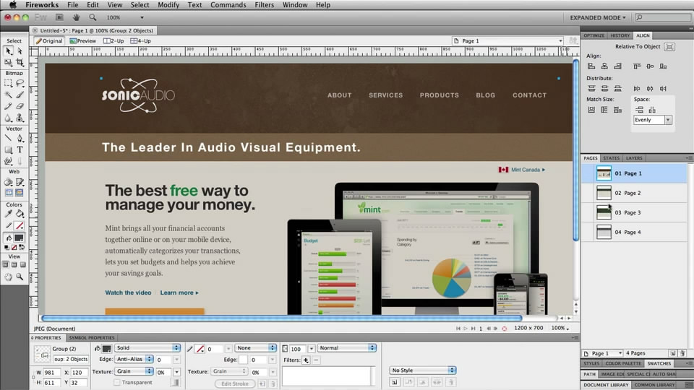The image size is (694, 390).
Task: Select the Crop tool
Action: (x=20, y=62)
